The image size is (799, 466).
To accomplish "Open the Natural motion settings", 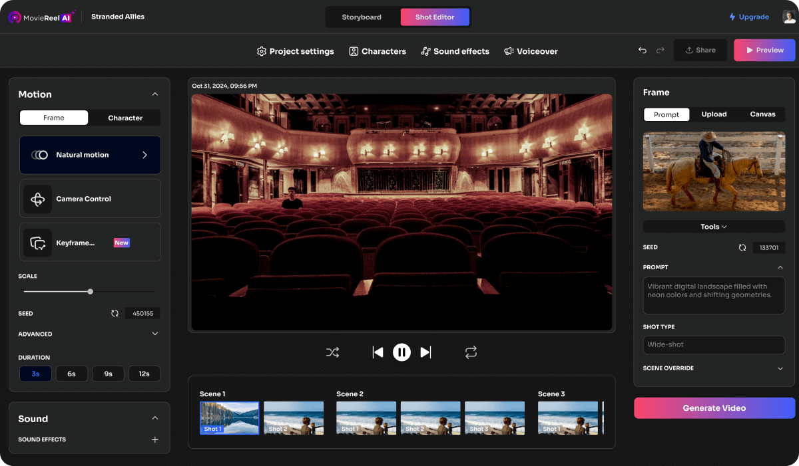I will (x=90, y=154).
